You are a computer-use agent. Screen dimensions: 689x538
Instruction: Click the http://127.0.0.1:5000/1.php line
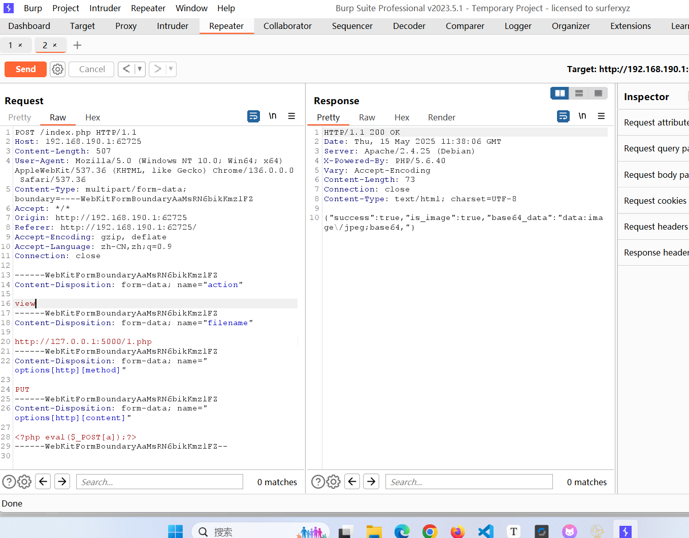83,341
